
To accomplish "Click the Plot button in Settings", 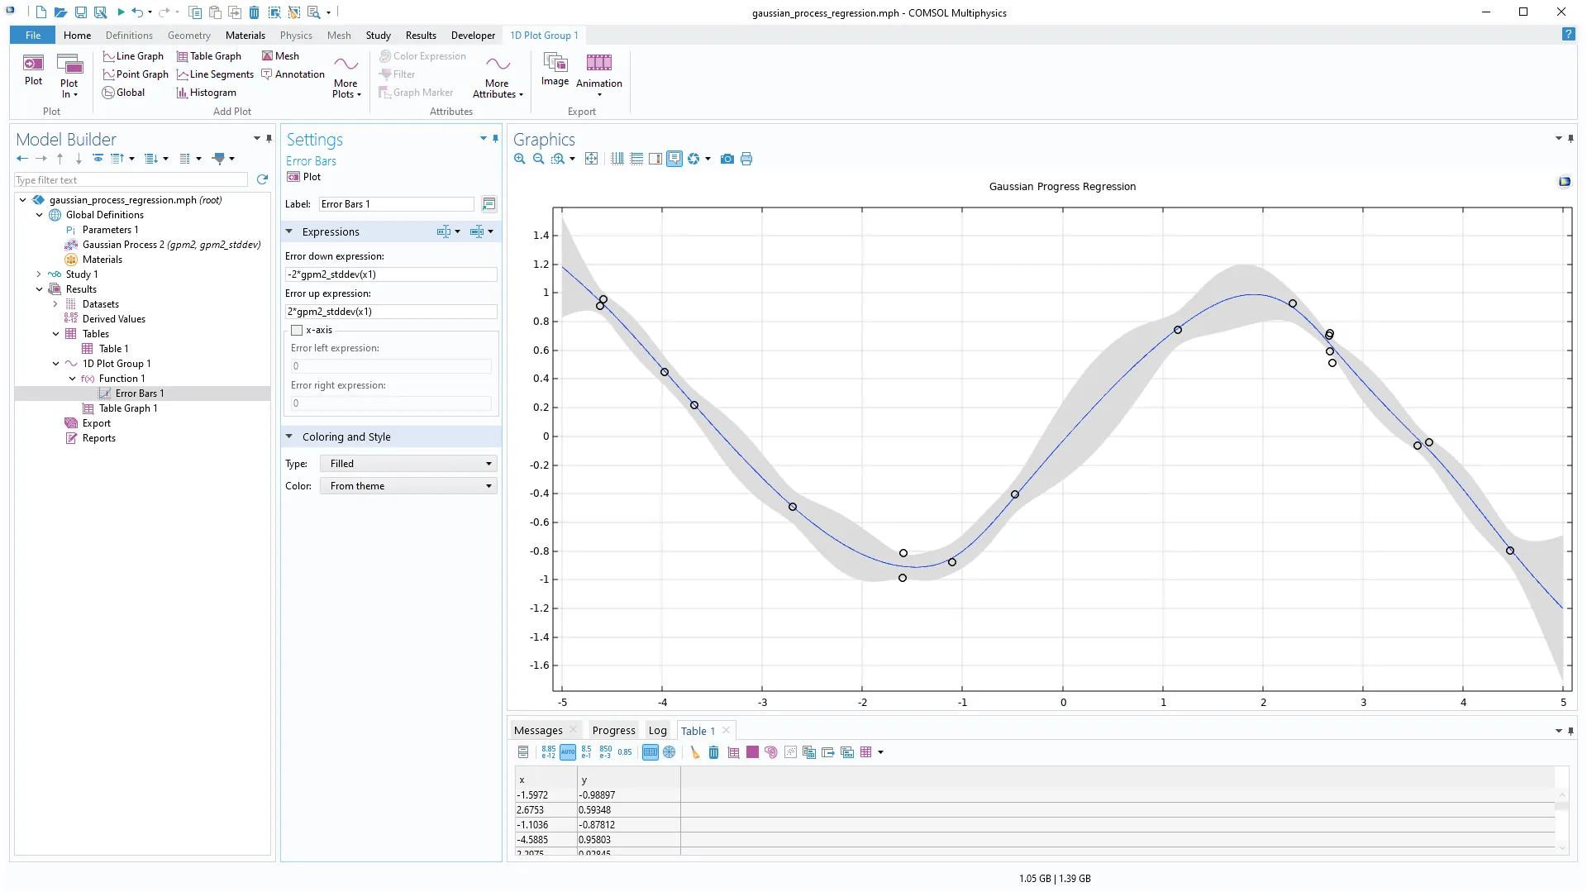I will click(304, 177).
